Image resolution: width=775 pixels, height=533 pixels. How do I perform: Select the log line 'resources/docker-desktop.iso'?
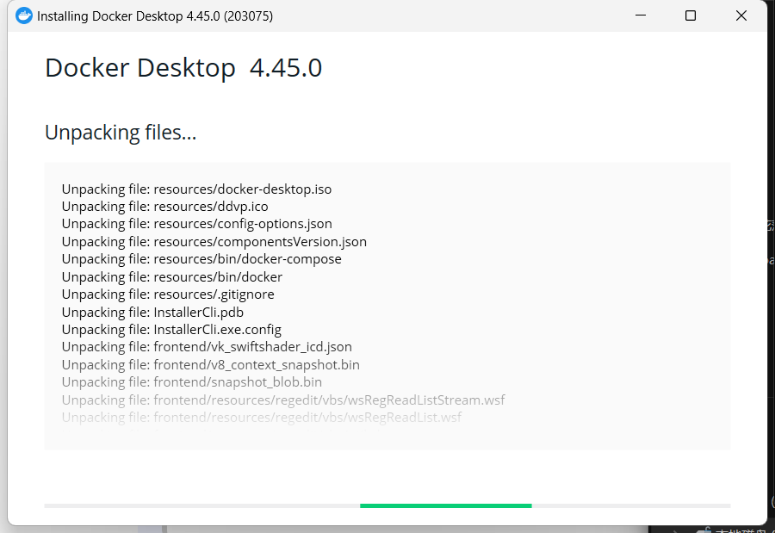click(196, 189)
